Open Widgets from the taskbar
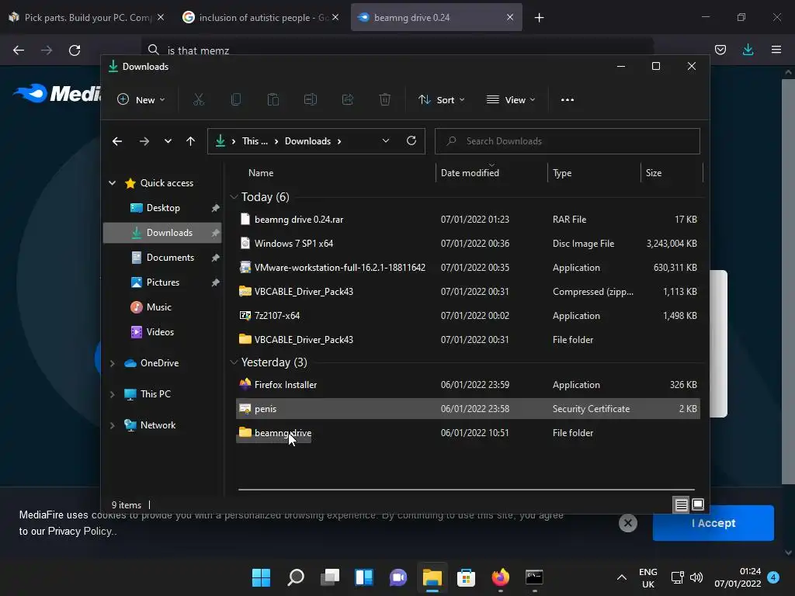Image resolution: width=795 pixels, height=596 pixels. (364, 577)
